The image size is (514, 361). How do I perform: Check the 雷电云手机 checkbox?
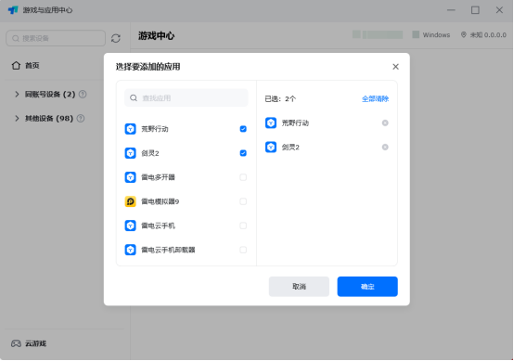[243, 226]
